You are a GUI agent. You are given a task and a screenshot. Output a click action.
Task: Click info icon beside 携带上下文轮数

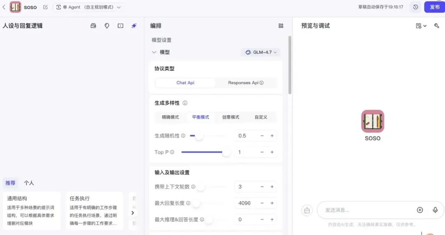click(x=193, y=187)
